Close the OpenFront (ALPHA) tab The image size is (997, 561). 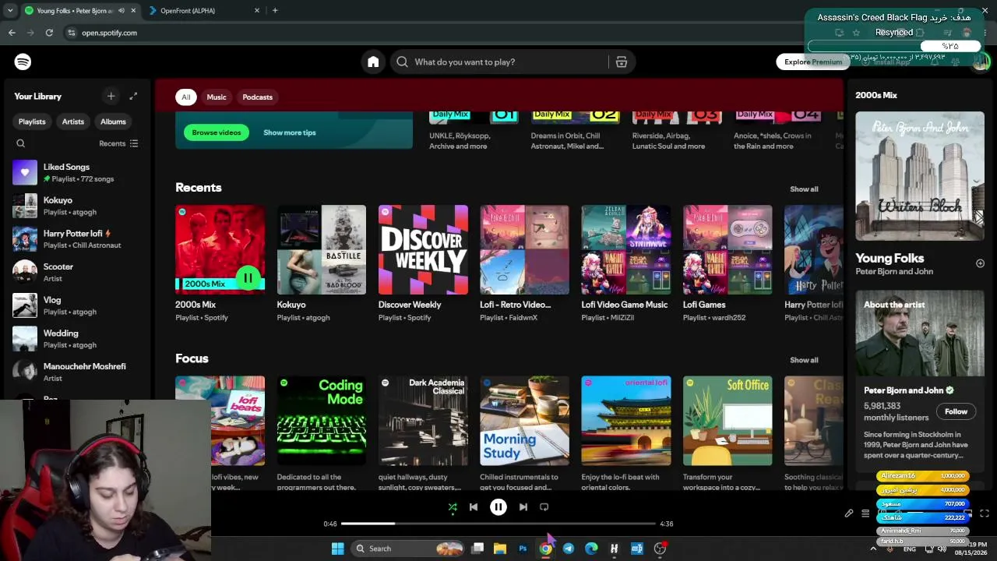[257, 10]
